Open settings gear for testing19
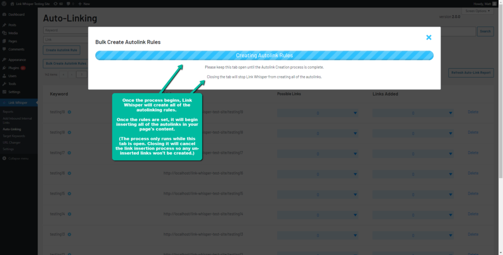This screenshot has height=255, width=503. [x=69, y=112]
